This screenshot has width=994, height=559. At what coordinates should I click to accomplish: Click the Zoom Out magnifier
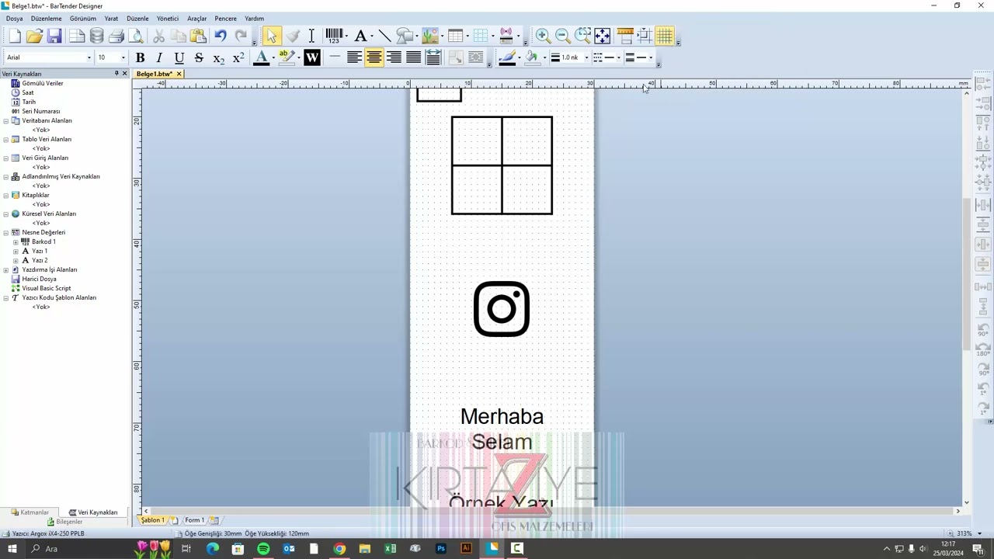point(563,36)
